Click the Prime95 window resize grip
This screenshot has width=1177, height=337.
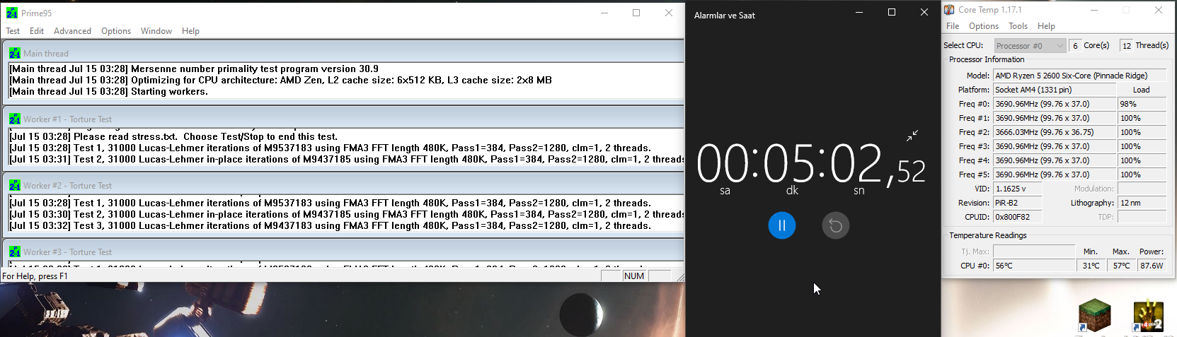(679, 276)
